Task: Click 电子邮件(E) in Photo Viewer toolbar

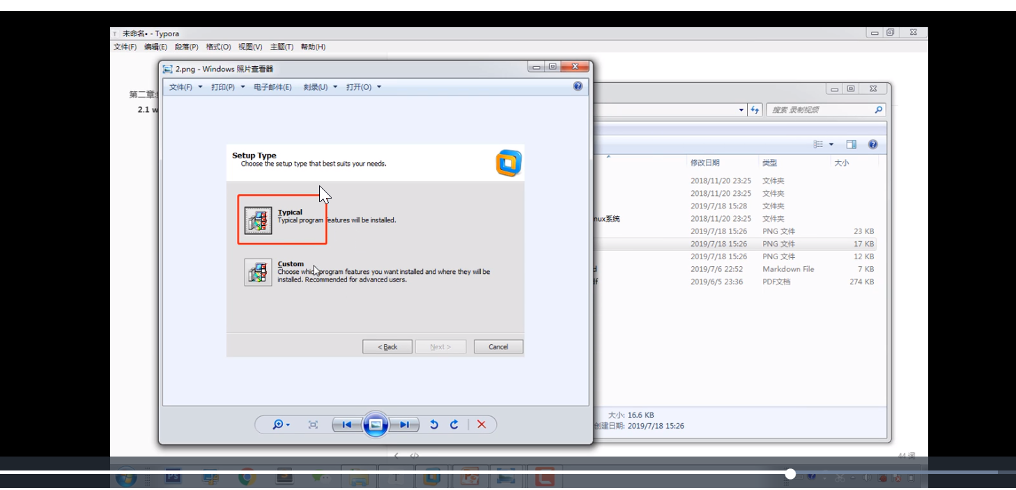Action: tap(272, 87)
